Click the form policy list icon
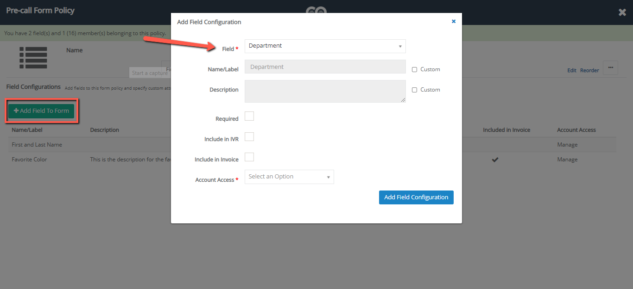The width and height of the screenshot is (633, 289). pos(33,58)
